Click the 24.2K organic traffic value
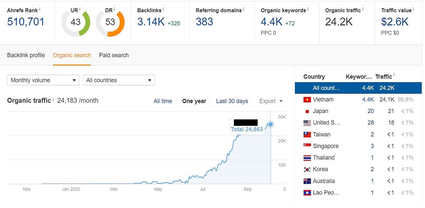The width and height of the screenshot is (425, 208). (339, 22)
